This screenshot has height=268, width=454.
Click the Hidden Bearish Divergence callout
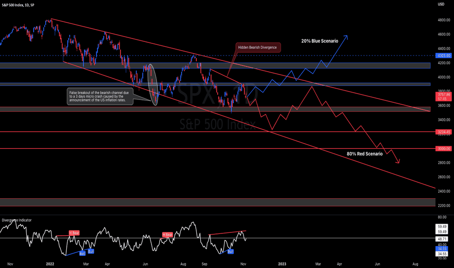[x=257, y=48]
